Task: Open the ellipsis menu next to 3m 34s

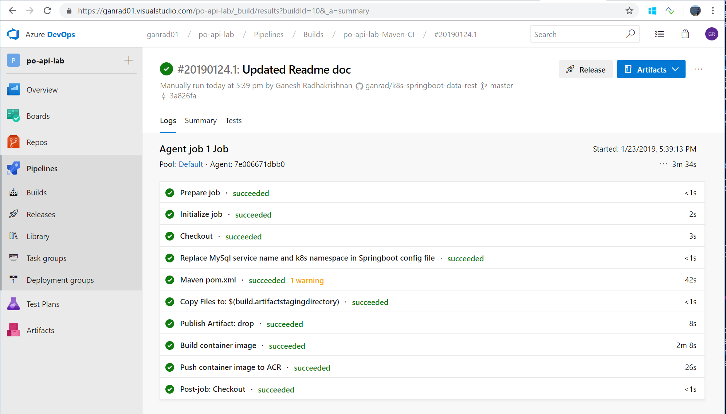Action: pyautogui.click(x=663, y=164)
